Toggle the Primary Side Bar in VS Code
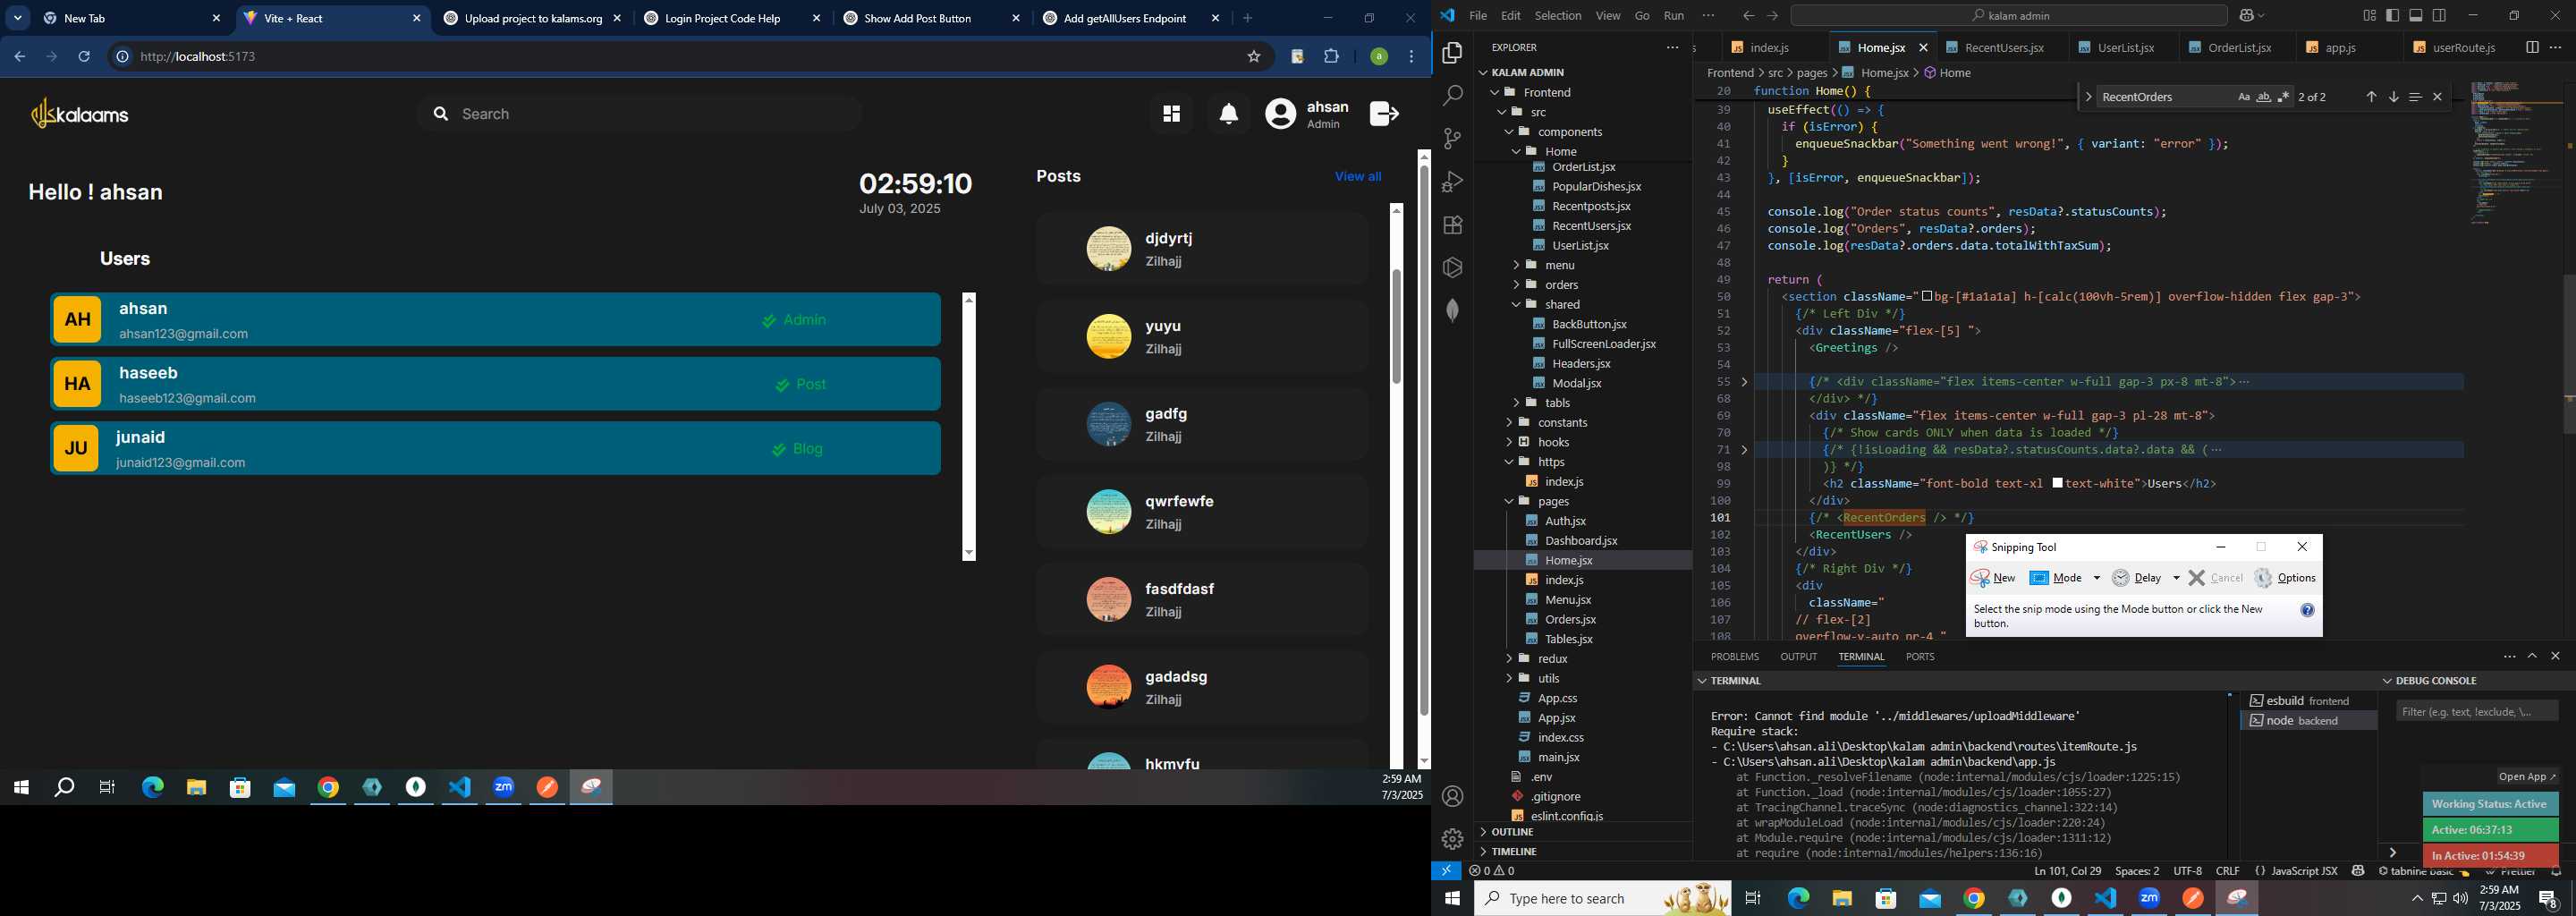2576x916 pixels. 2393,15
